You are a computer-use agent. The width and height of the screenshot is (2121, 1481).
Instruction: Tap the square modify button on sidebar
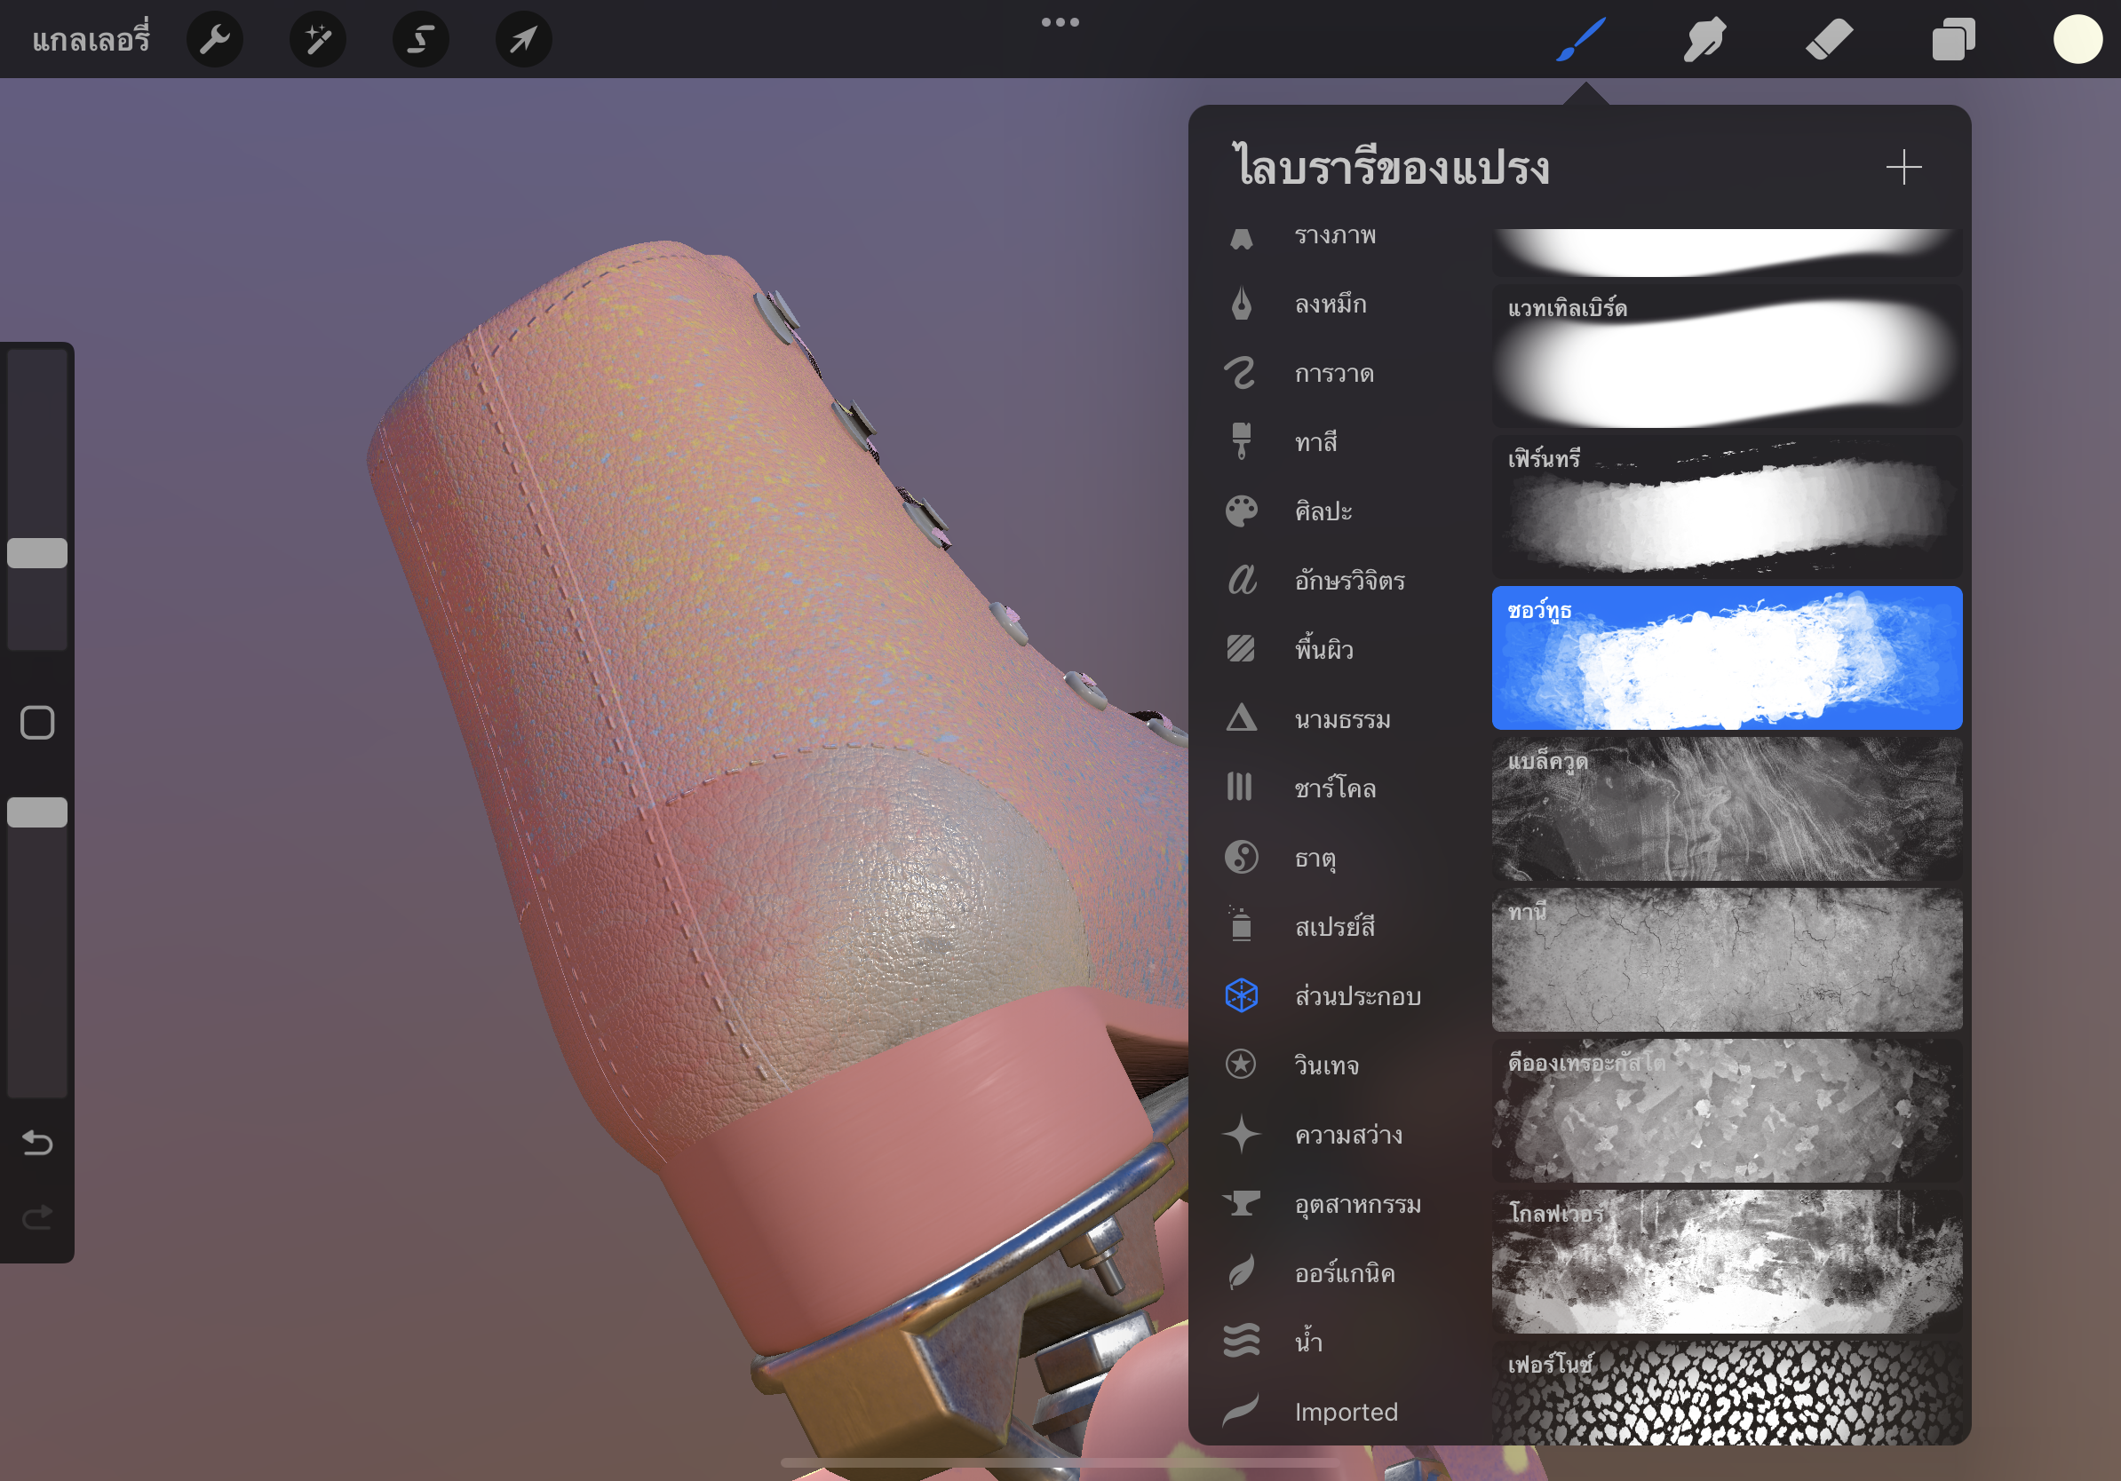pos(37,723)
